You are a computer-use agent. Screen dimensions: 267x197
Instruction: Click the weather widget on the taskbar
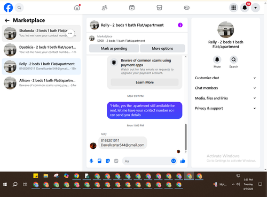(220, 184)
